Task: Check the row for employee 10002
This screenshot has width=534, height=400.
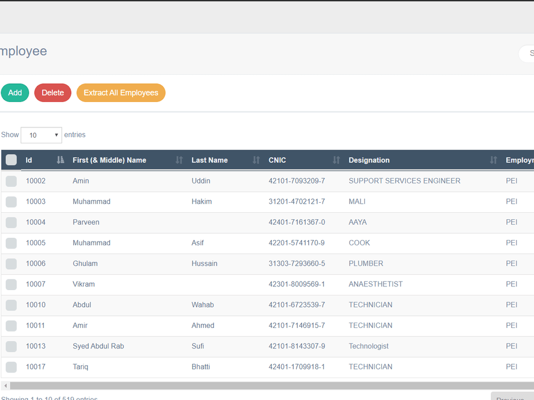Action: pos(11,181)
